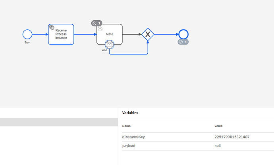The image size is (274, 165).
Task: Click the Wait label below boundary event
Action: (x=104, y=50)
